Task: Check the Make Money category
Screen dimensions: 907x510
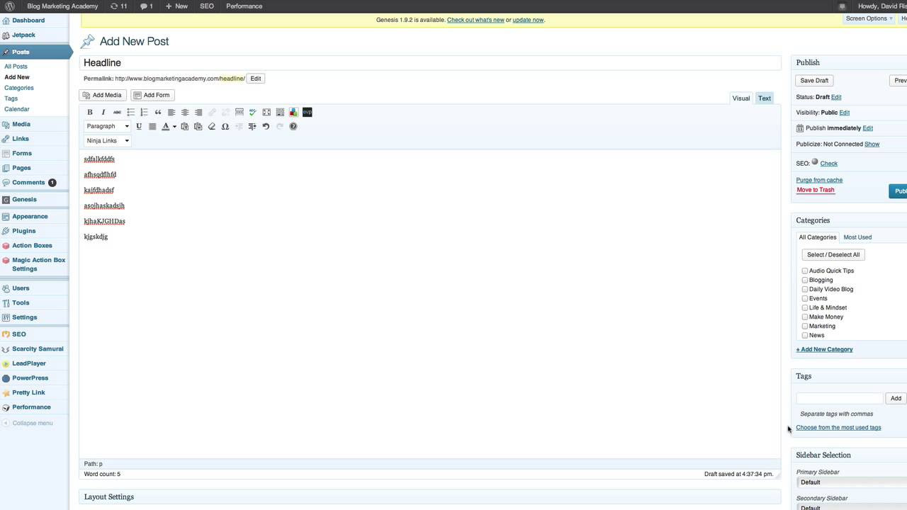Action: point(805,317)
